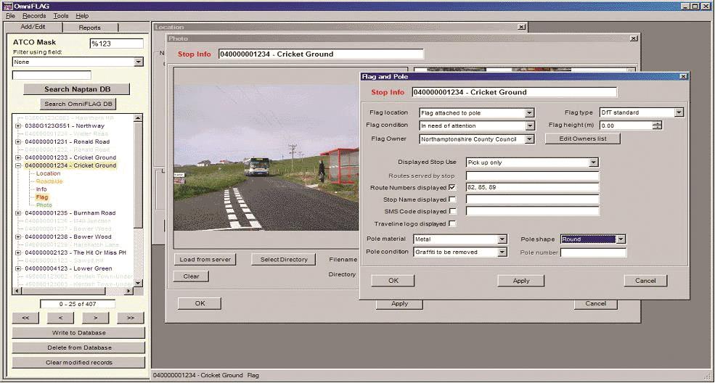The height and width of the screenshot is (383, 715).
Task: Uncheck Route Numbers displayed checkbox
Action: (x=452, y=188)
